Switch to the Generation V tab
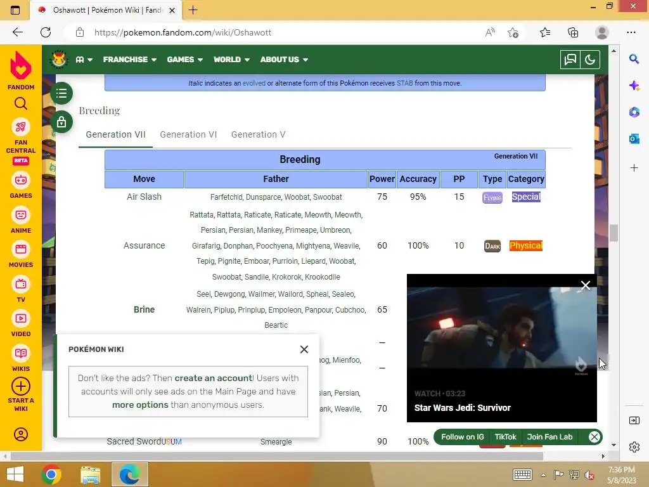This screenshot has width=649, height=487. (259, 134)
